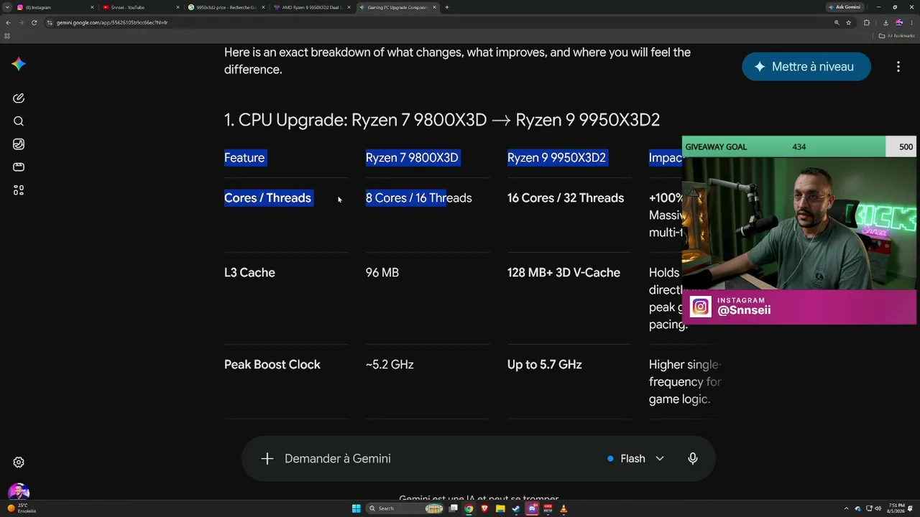Screen dimensions: 920x517
Task: Open the browser extensions puzzle icon
Action: pyautogui.click(x=867, y=22)
